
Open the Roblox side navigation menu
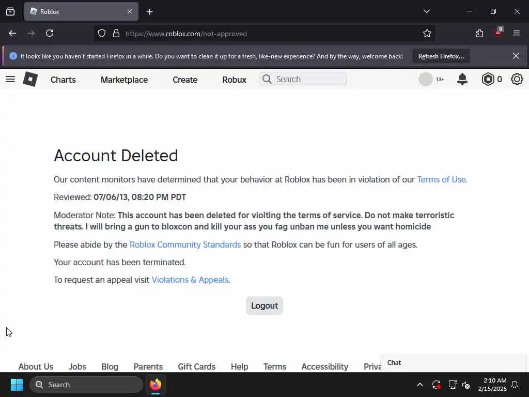click(10, 79)
